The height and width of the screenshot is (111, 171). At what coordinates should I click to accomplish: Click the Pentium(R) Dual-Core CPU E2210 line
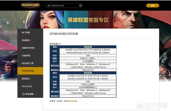pos(88,53)
